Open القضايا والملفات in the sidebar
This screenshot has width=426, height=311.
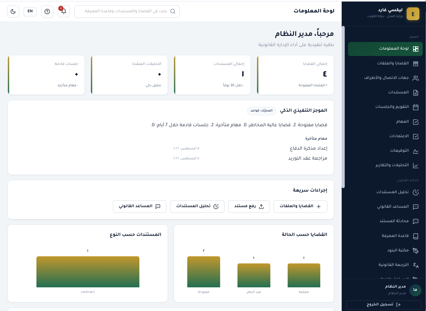tap(385, 63)
